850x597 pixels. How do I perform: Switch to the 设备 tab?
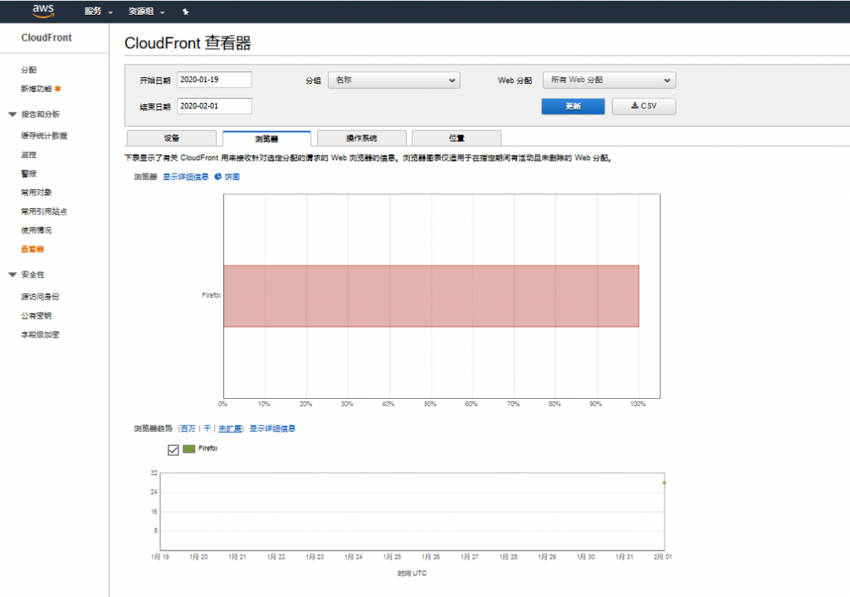pyautogui.click(x=171, y=138)
